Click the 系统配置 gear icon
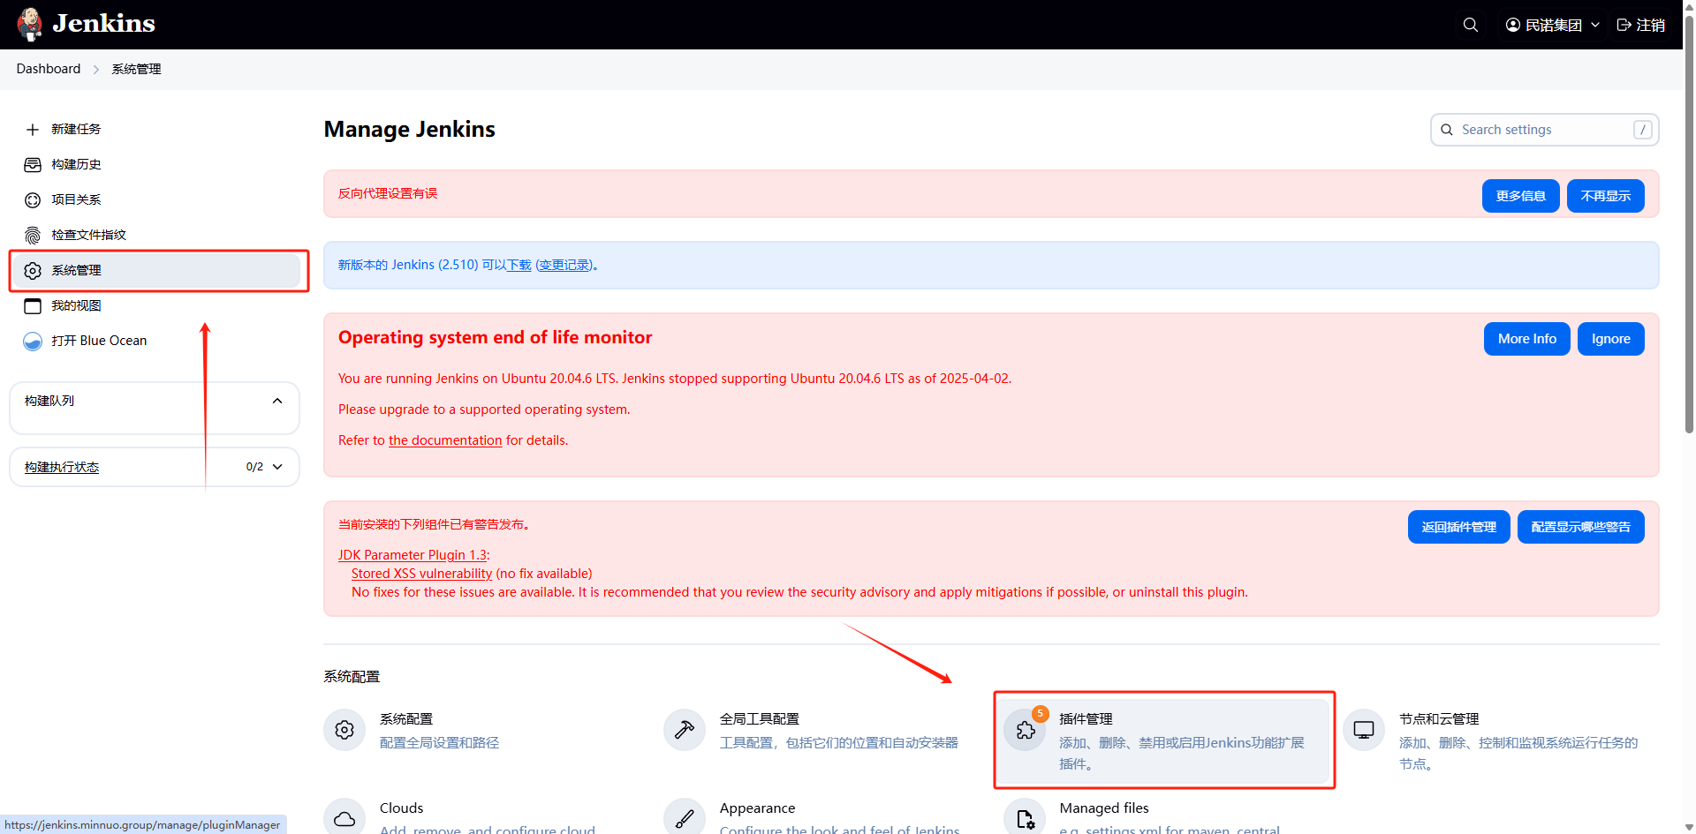The height and width of the screenshot is (834, 1696). (x=344, y=730)
